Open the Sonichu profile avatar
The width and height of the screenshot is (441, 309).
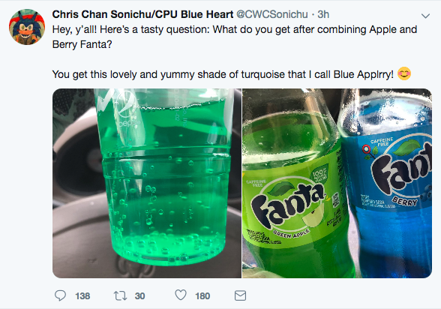(x=27, y=27)
